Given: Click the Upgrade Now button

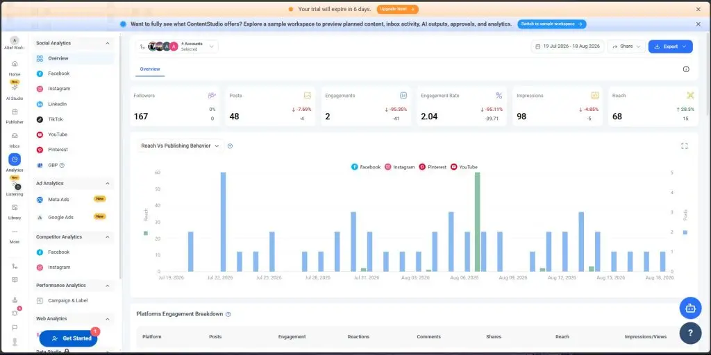Looking at the screenshot, I should [397, 9].
